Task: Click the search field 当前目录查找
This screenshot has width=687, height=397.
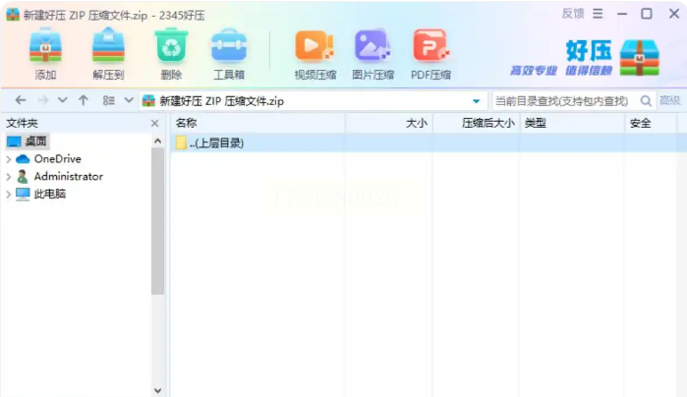Action: [564, 101]
